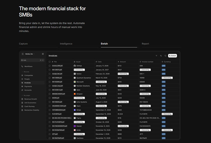Select Invoices in the sidebar
The image size is (211, 143).
[x=32, y=83]
